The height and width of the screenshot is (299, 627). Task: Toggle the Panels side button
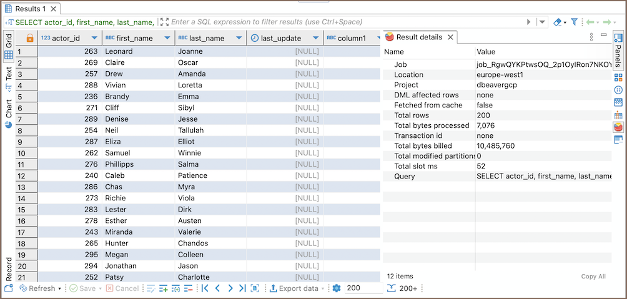618,49
